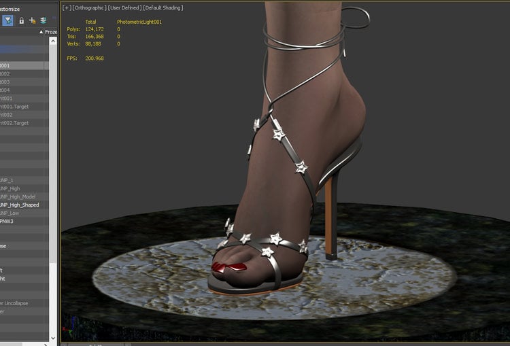This screenshot has height=346, width=510.
Task: Select the nt002.Target row
Action: (x=24, y=123)
